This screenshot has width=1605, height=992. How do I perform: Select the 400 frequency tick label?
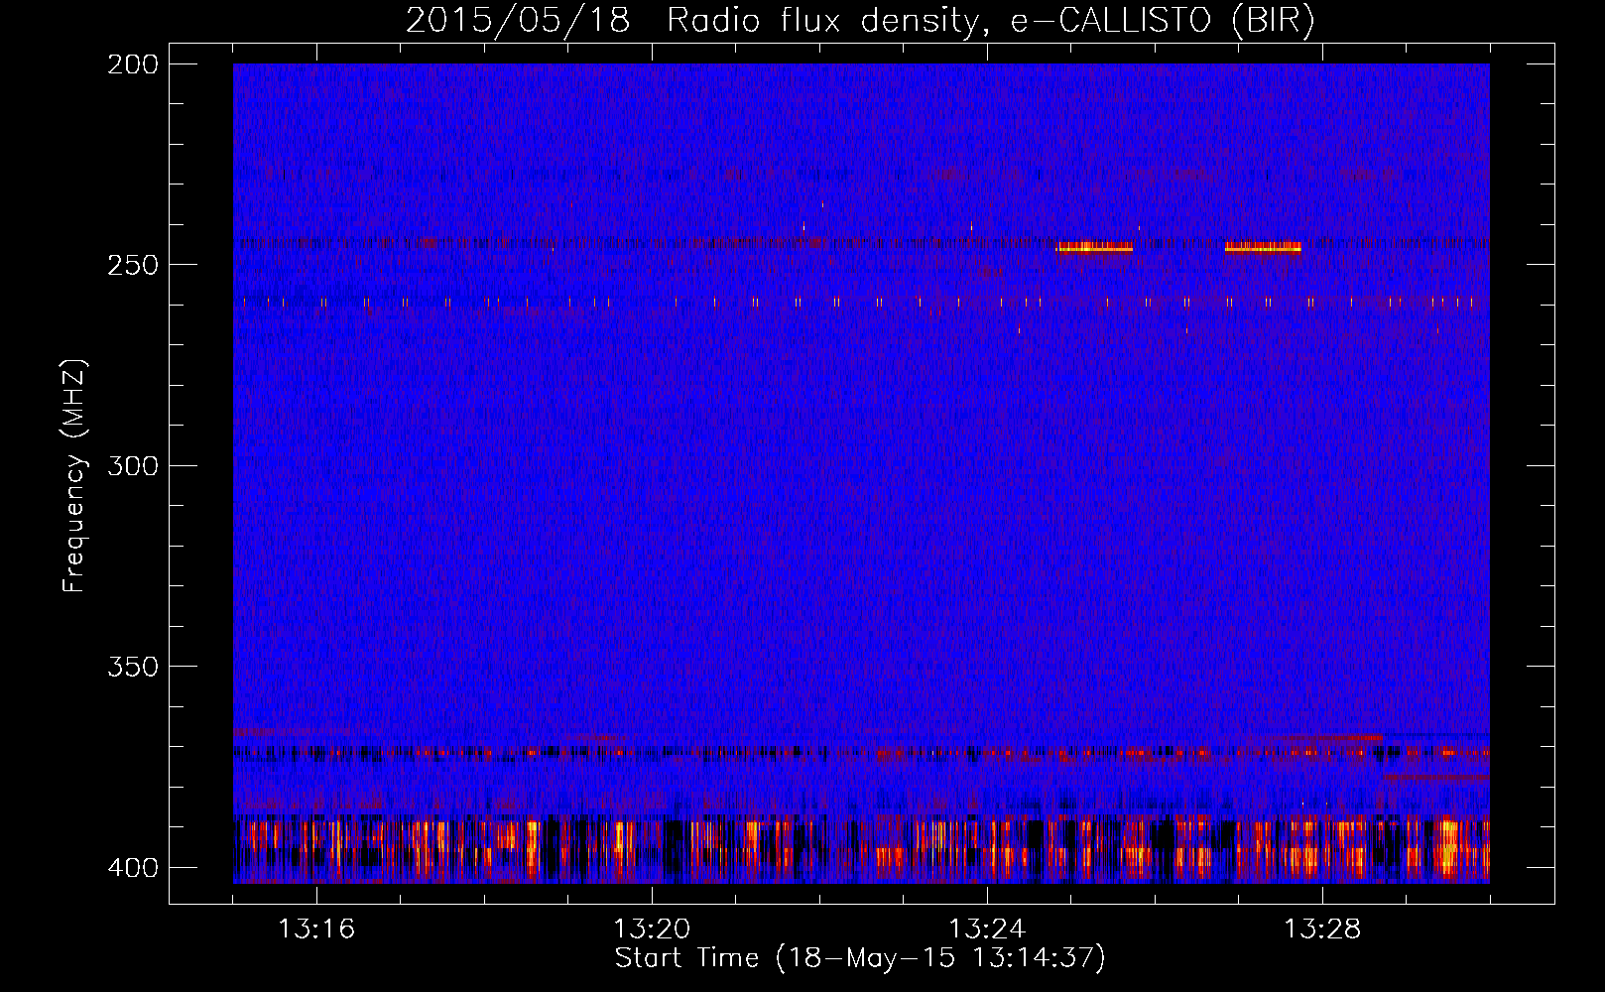click(133, 867)
